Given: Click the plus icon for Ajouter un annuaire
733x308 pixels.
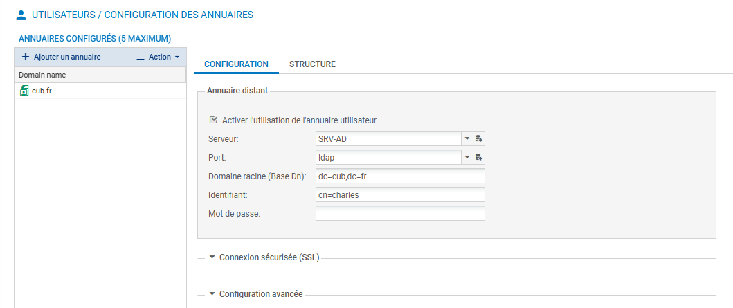Looking at the screenshot, I should (26, 57).
